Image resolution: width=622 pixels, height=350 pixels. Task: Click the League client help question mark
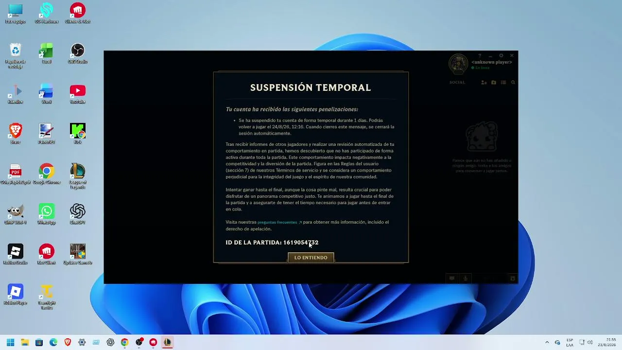tap(480, 56)
